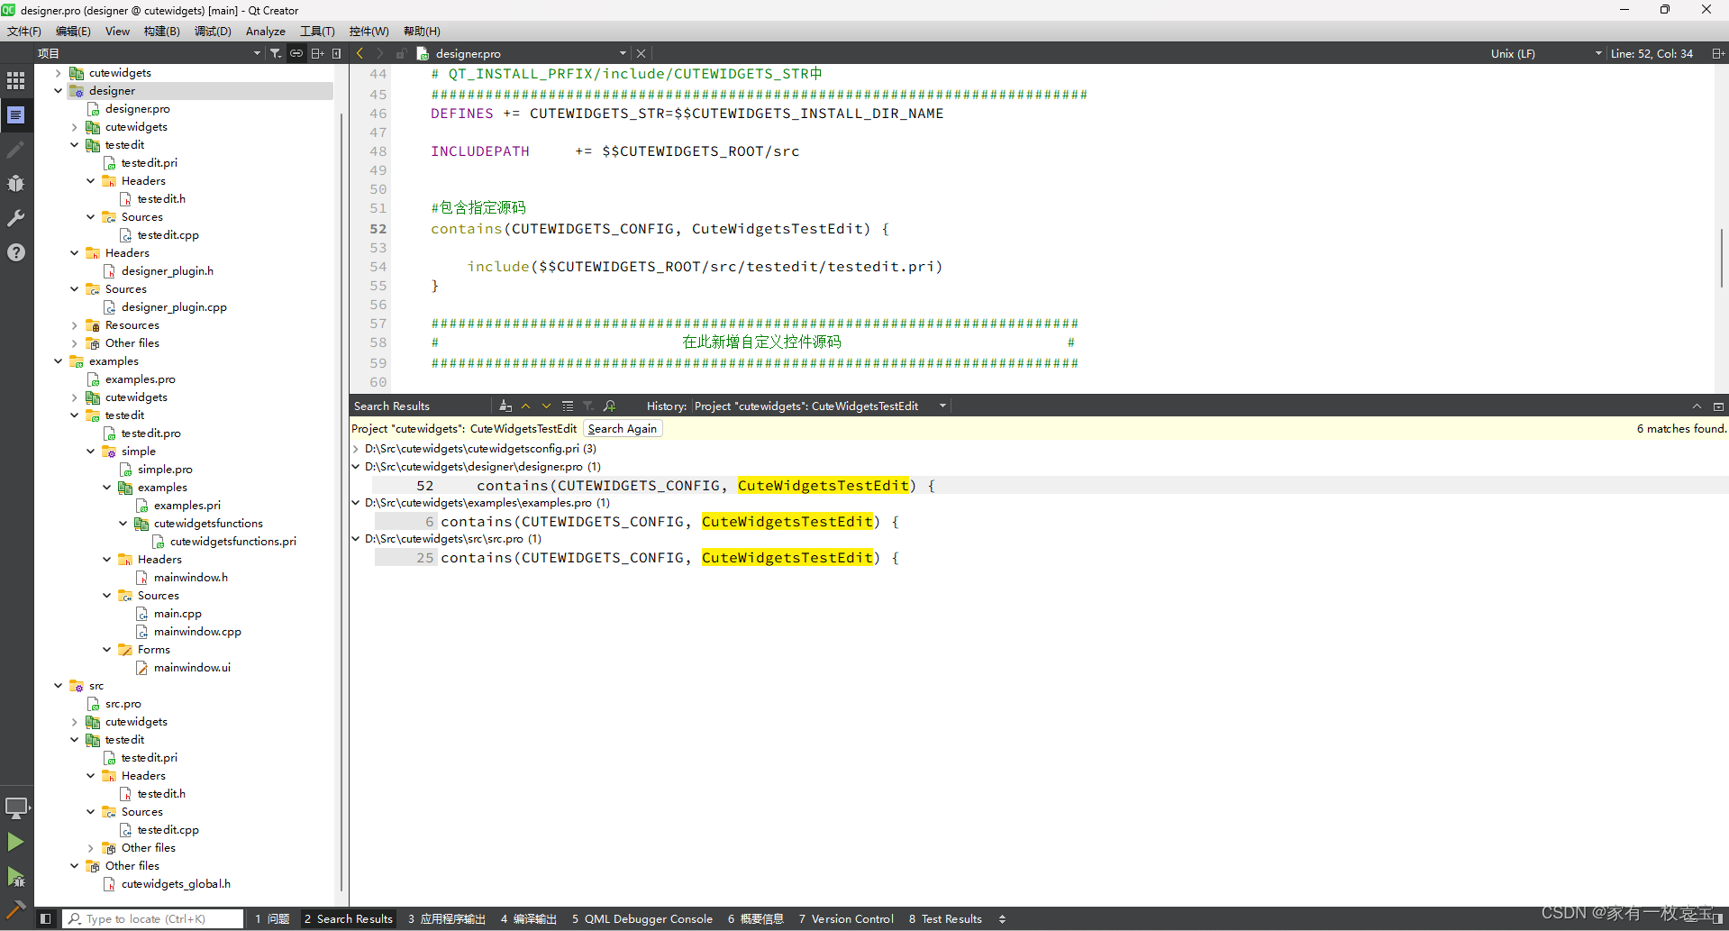Open 5 QML Debugger Console pane

point(642,918)
